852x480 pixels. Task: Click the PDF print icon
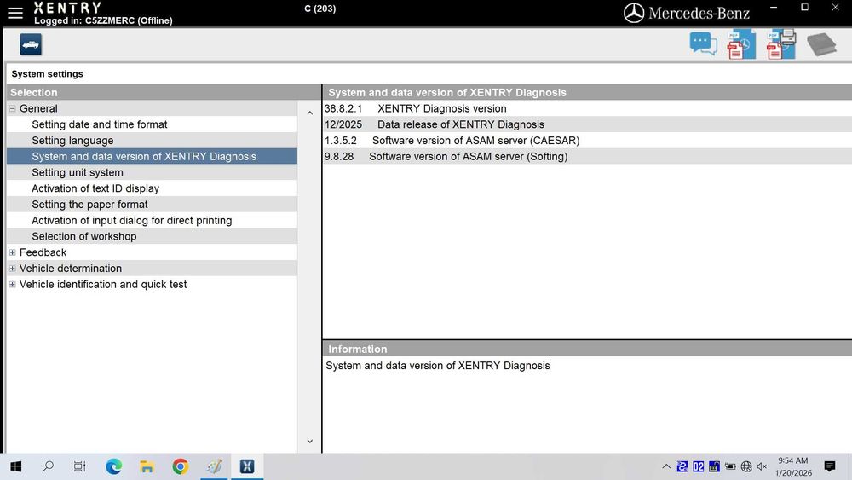(x=780, y=44)
